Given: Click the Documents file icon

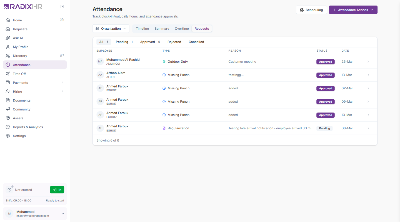Looking at the screenshot, I should 8,100.
